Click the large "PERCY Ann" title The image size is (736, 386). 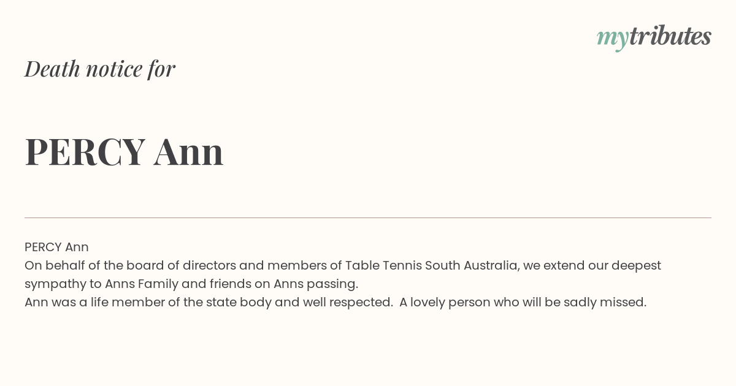point(124,152)
